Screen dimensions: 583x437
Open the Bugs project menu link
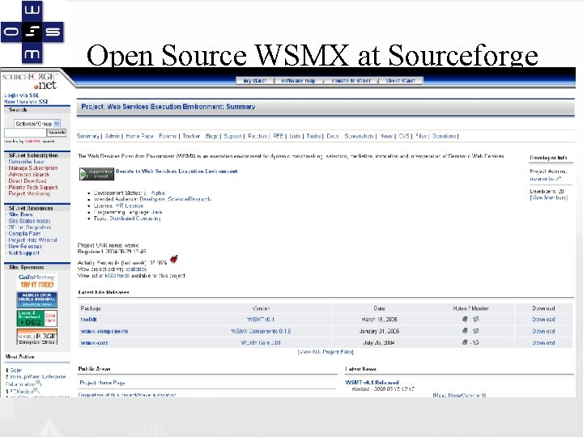pyautogui.click(x=211, y=136)
